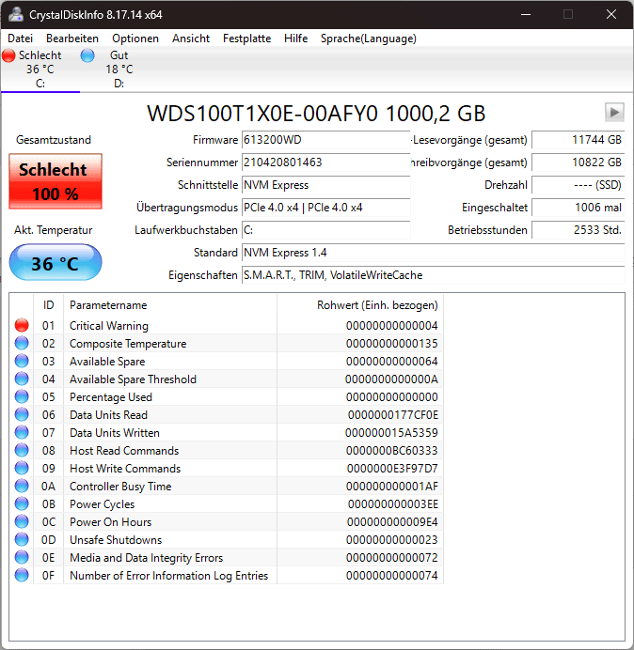
Task: Click the Parametername column header
Action: (170, 305)
